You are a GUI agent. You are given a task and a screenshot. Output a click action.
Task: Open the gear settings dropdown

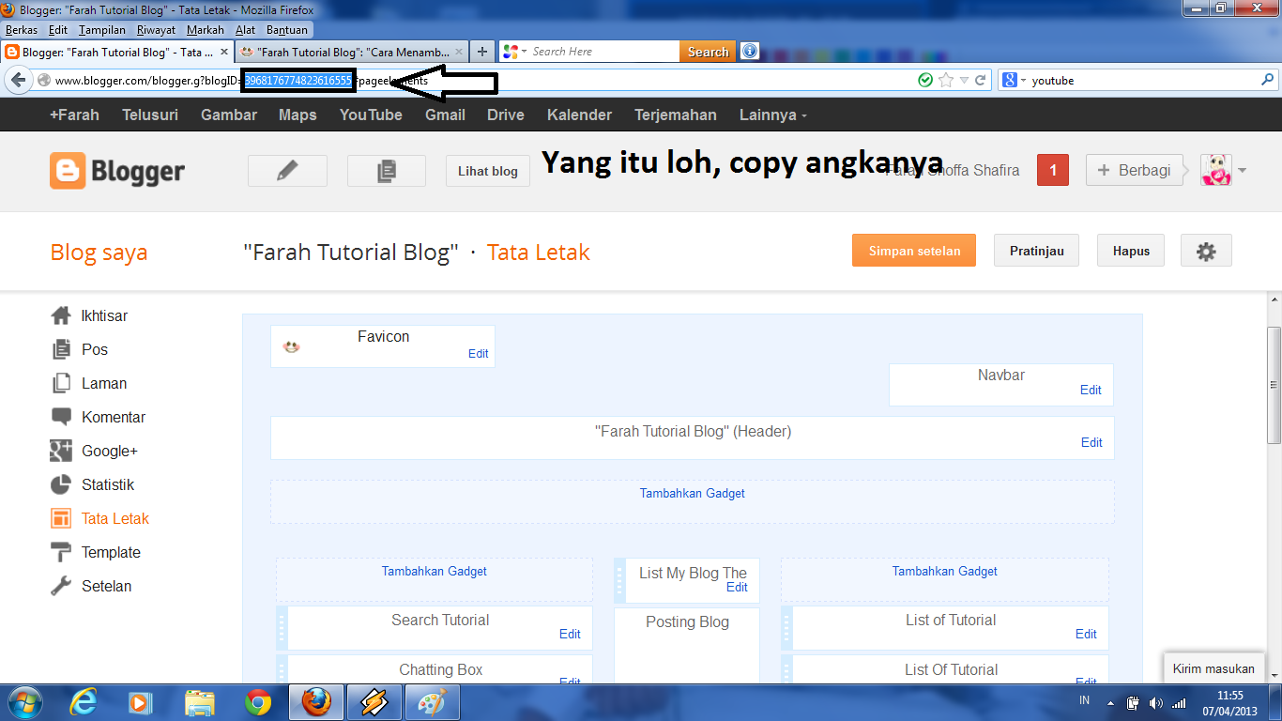(x=1206, y=251)
